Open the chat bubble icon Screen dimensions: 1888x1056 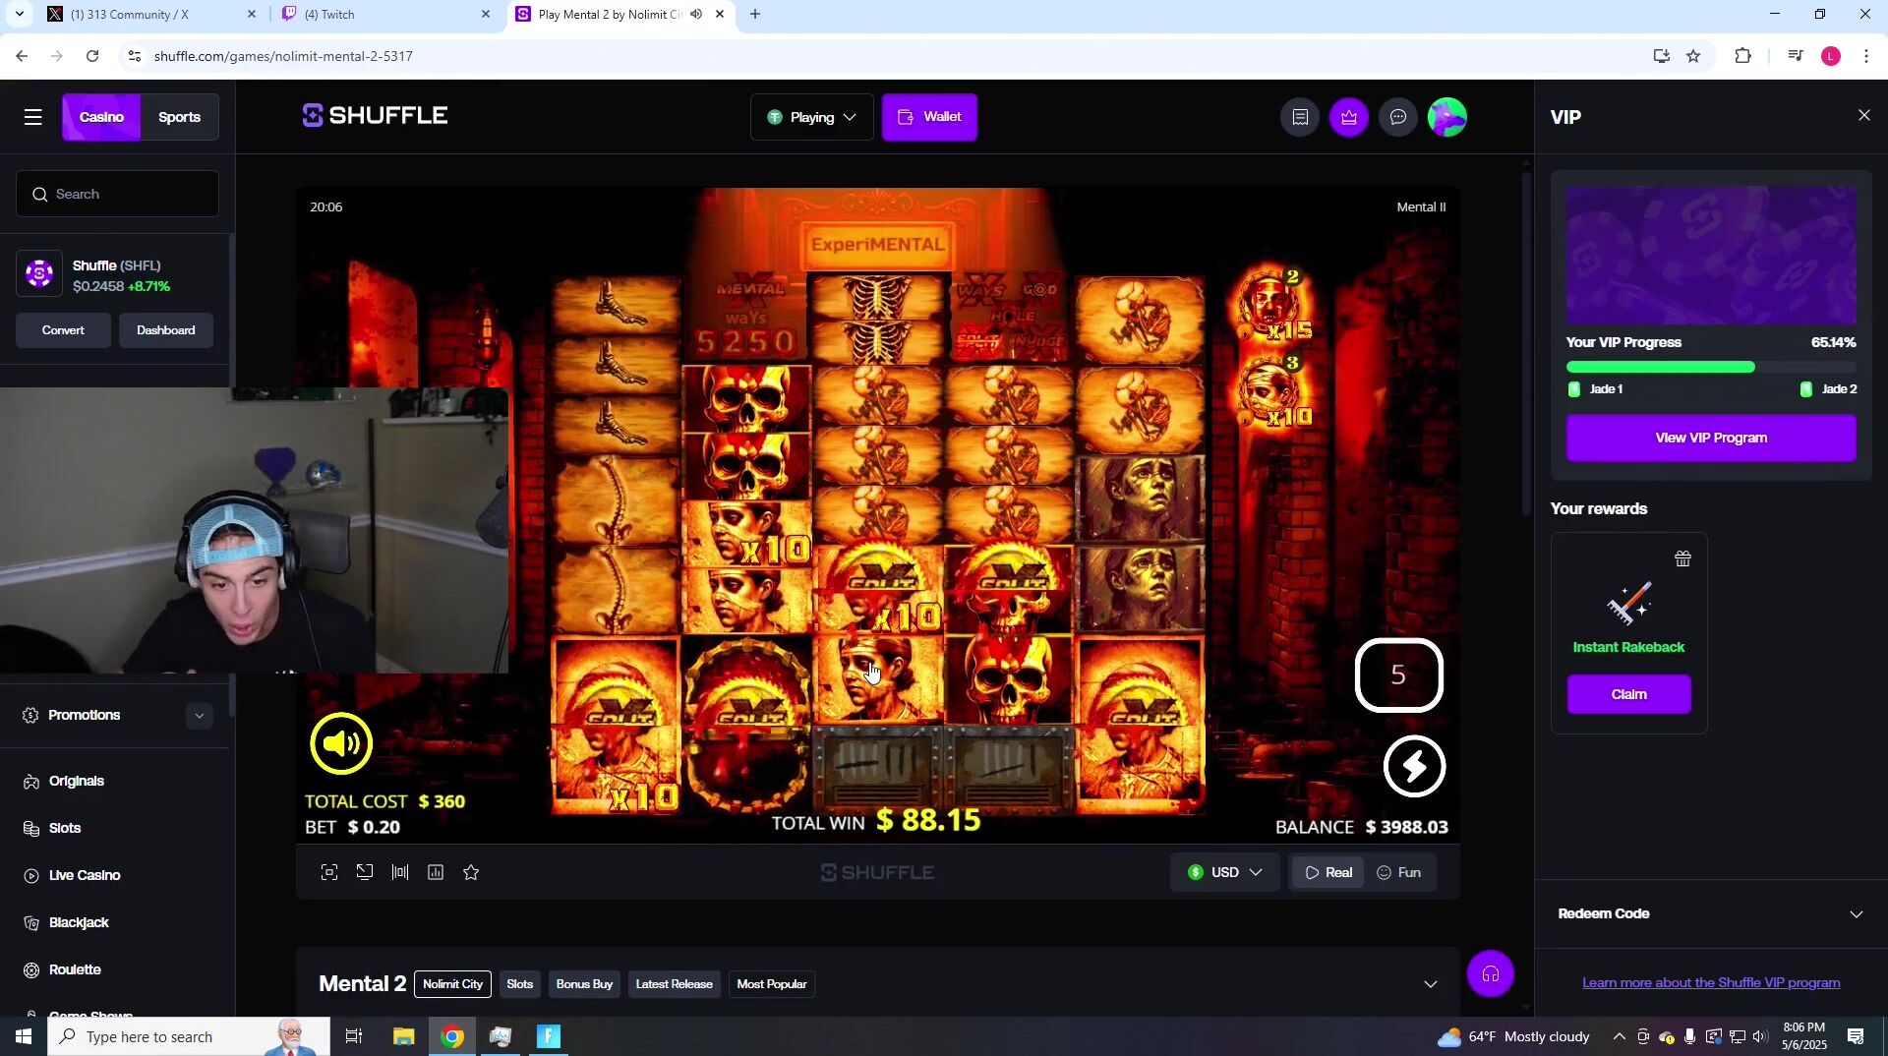1397,117
